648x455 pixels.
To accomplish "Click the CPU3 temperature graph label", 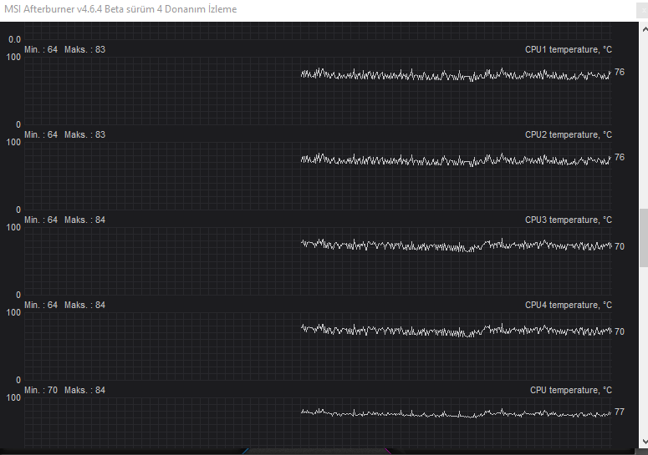I will pos(569,220).
